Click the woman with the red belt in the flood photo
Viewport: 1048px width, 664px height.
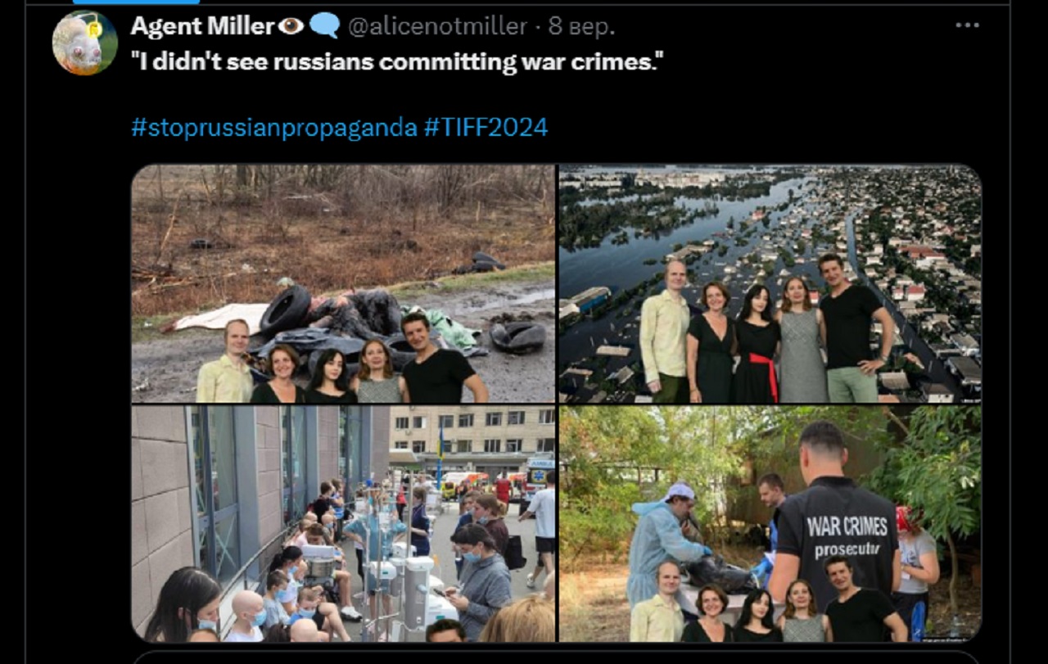tap(756, 344)
